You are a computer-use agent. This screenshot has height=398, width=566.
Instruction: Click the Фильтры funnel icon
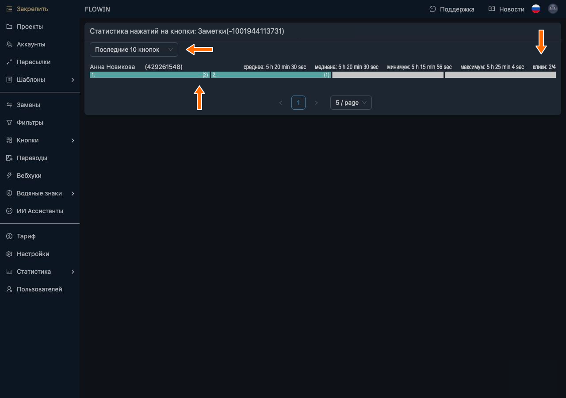9,122
